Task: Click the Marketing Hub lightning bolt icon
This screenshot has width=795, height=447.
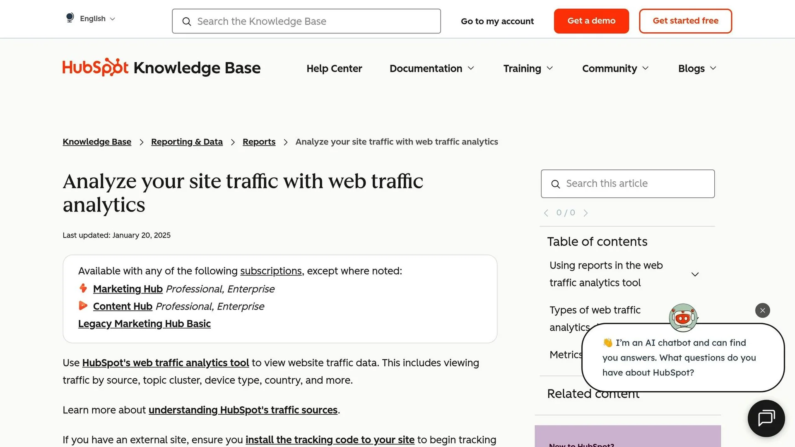Action: tap(83, 288)
